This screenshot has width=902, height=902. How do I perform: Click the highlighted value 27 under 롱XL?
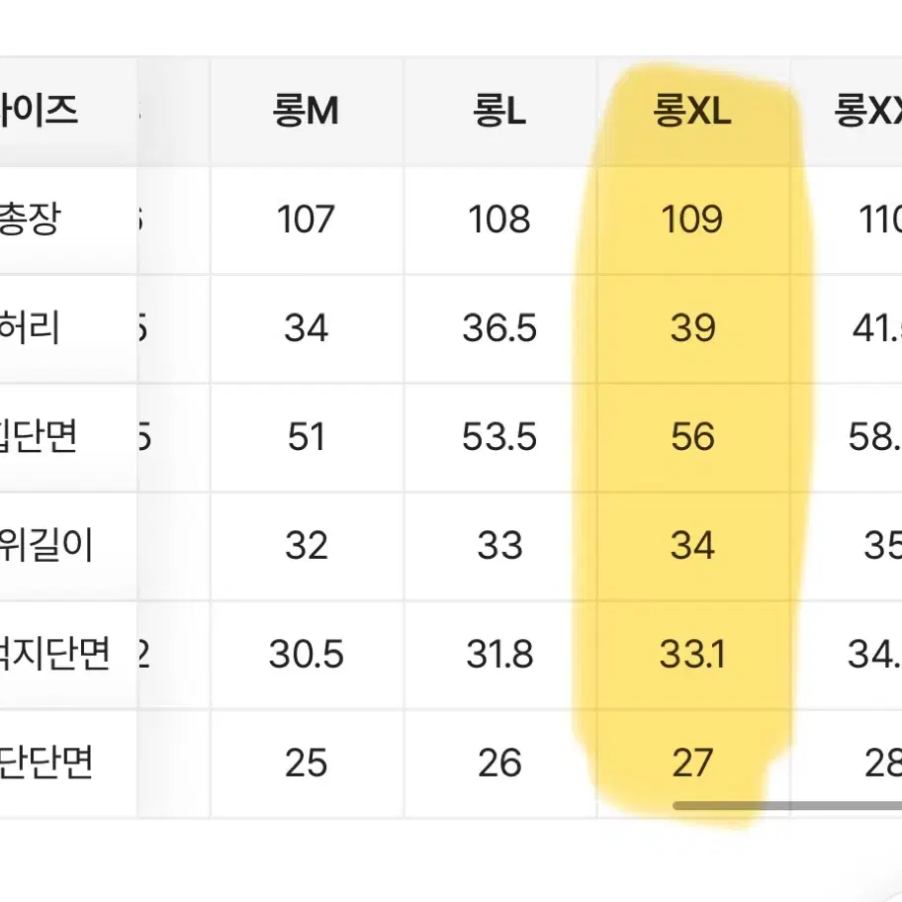click(692, 764)
